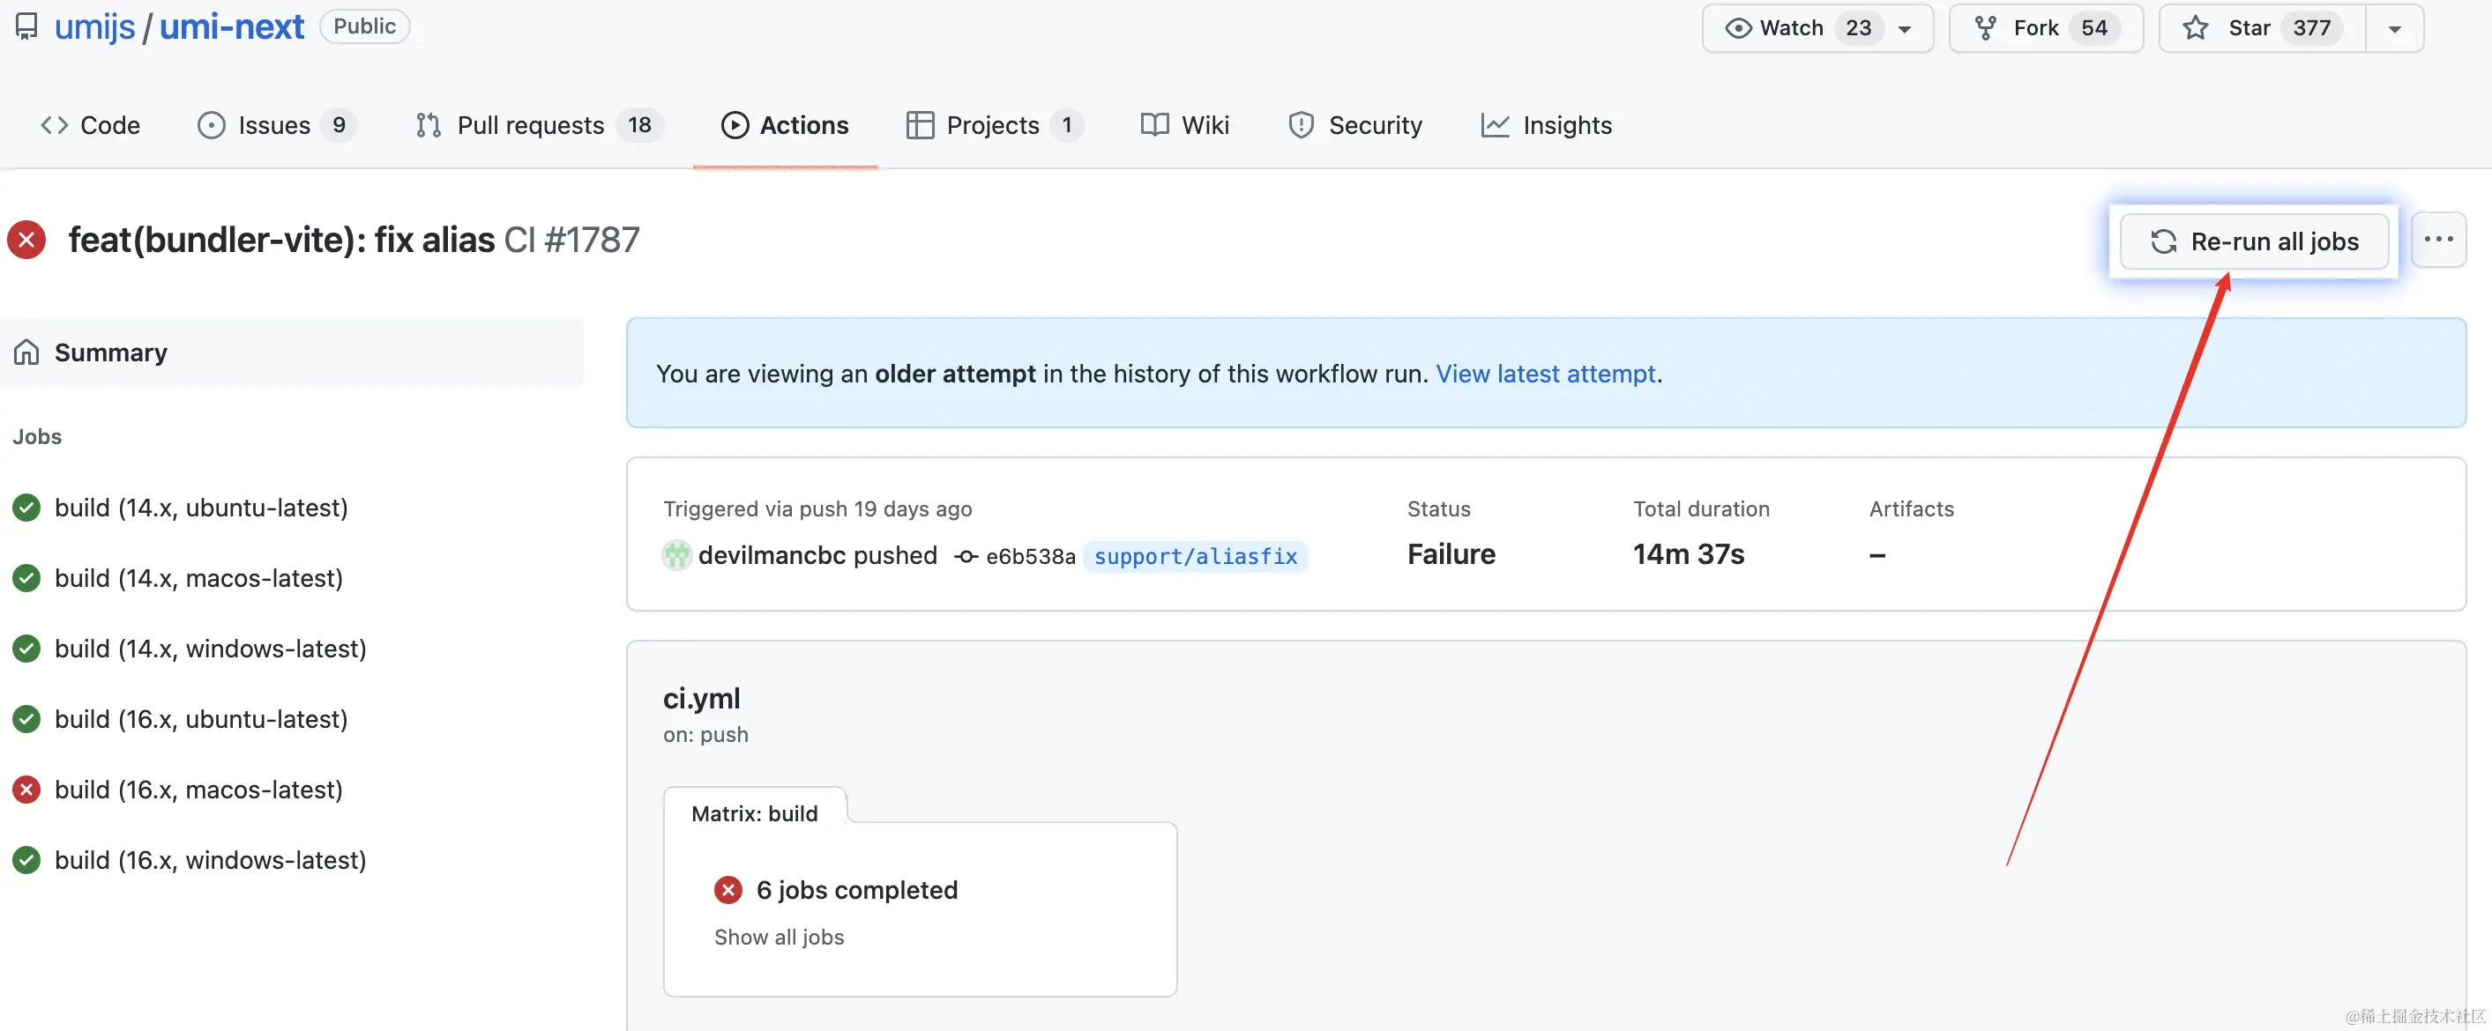2492x1031 pixels.
Task: Click the Watch eye icon
Action: [x=1737, y=28]
